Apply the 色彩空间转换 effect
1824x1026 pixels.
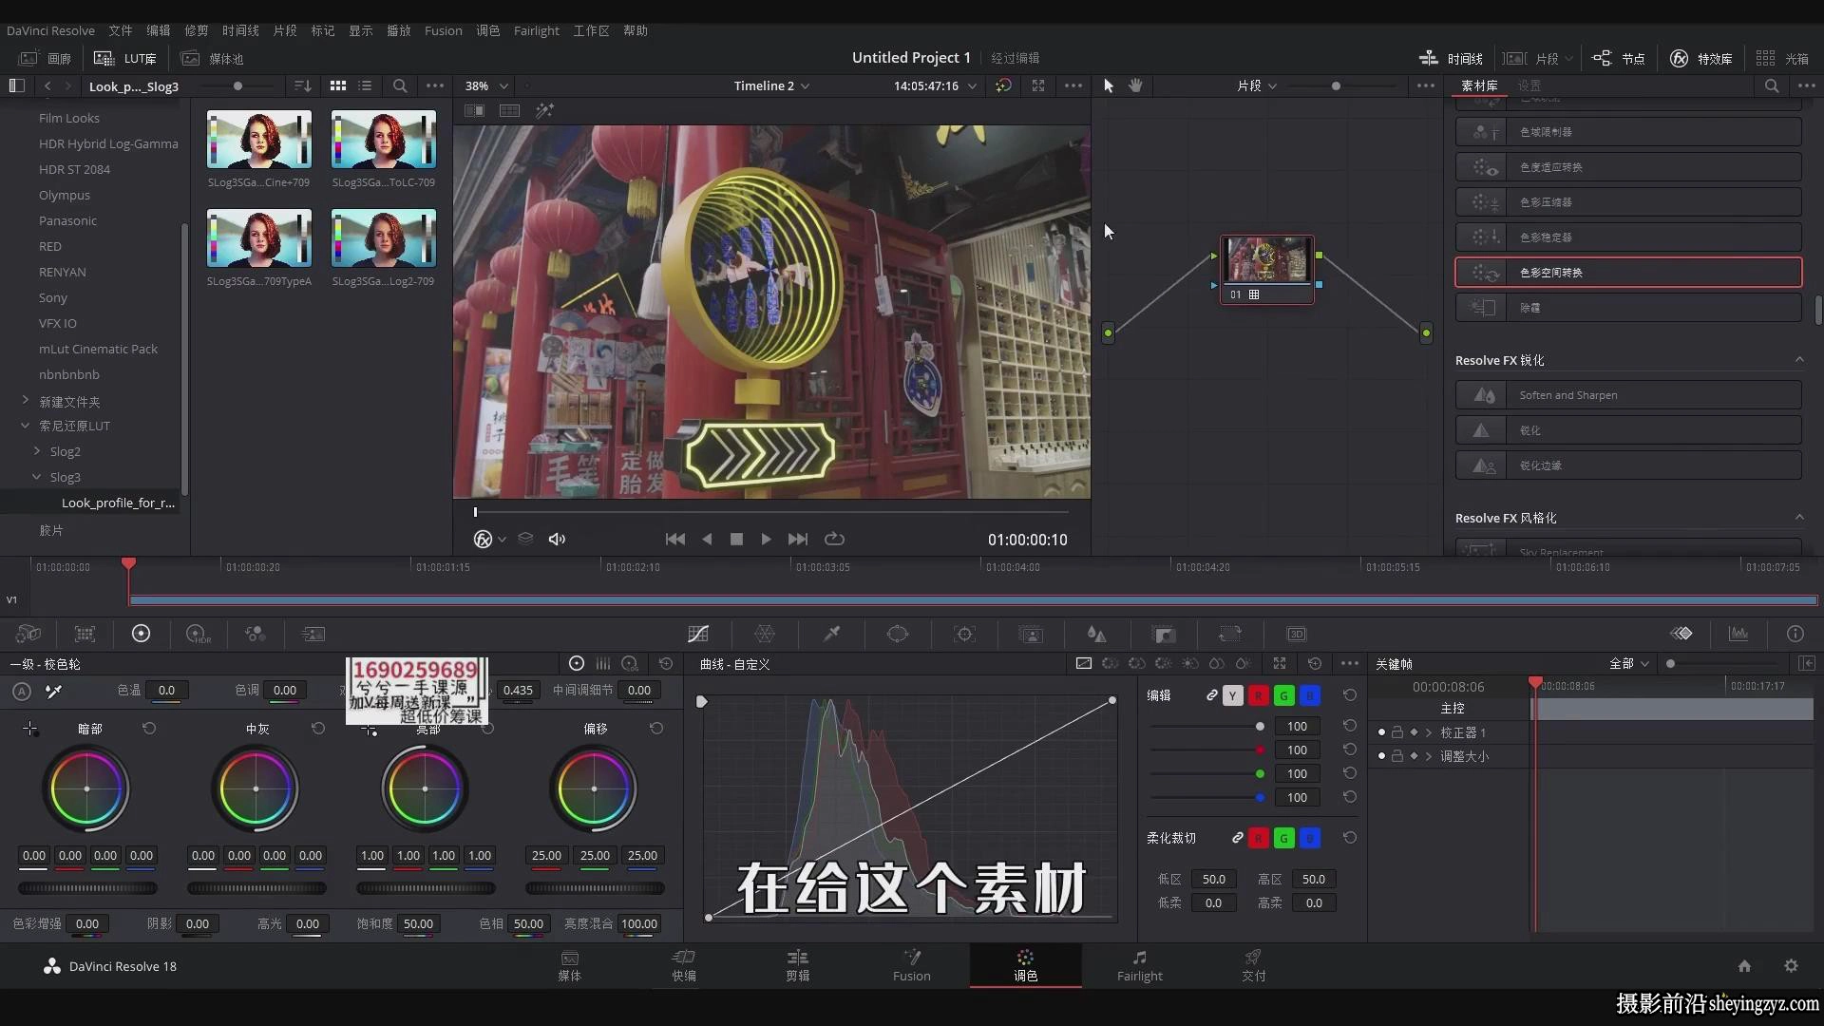[1628, 273]
